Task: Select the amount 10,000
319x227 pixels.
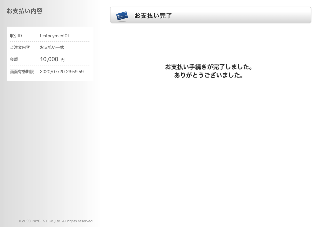Action: [x=49, y=59]
